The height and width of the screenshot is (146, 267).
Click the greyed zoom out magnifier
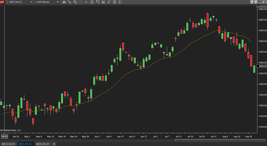(x=81, y=2)
